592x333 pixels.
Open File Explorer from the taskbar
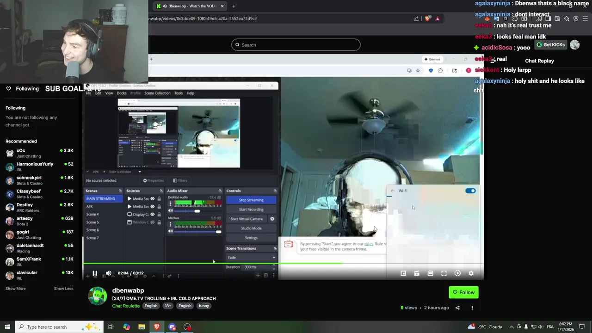point(142,327)
